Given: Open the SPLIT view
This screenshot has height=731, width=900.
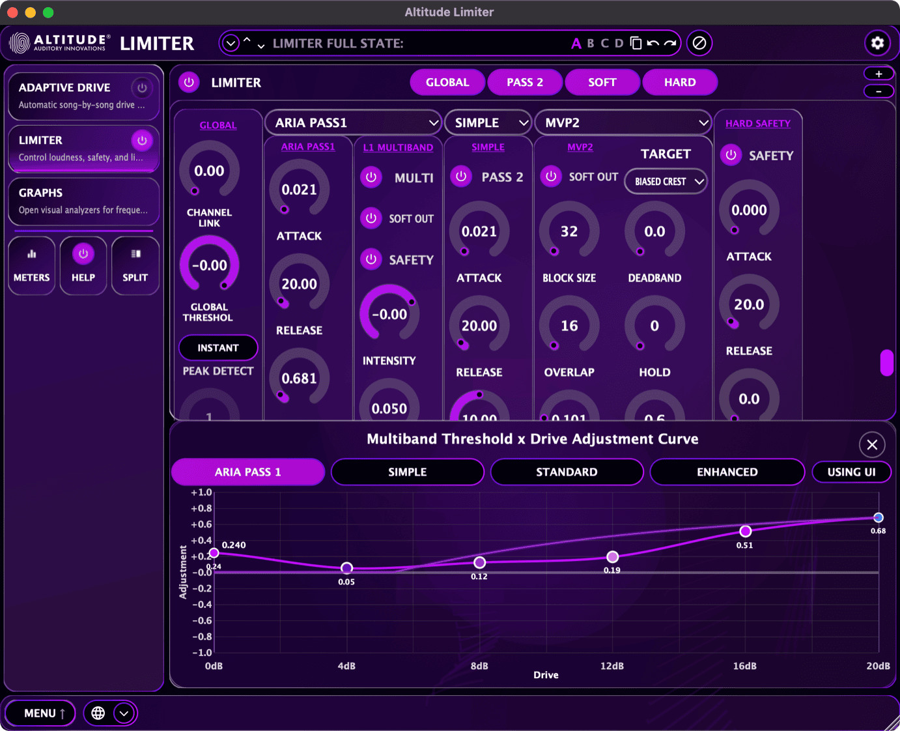Looking at the screenshot, I should (x=135, y=266).
